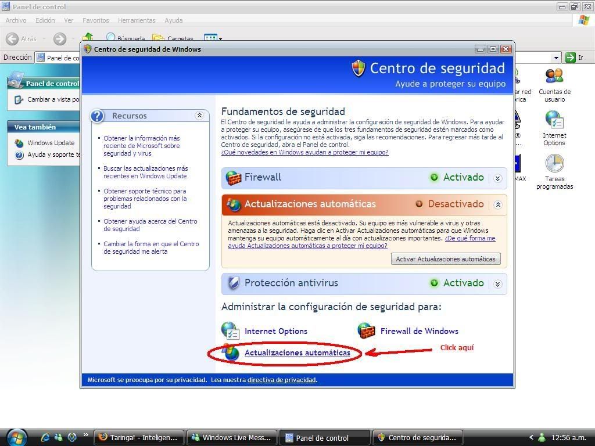
Task: Open the 'Qué novedades en Windows' help link
Action: click(304, 153)
